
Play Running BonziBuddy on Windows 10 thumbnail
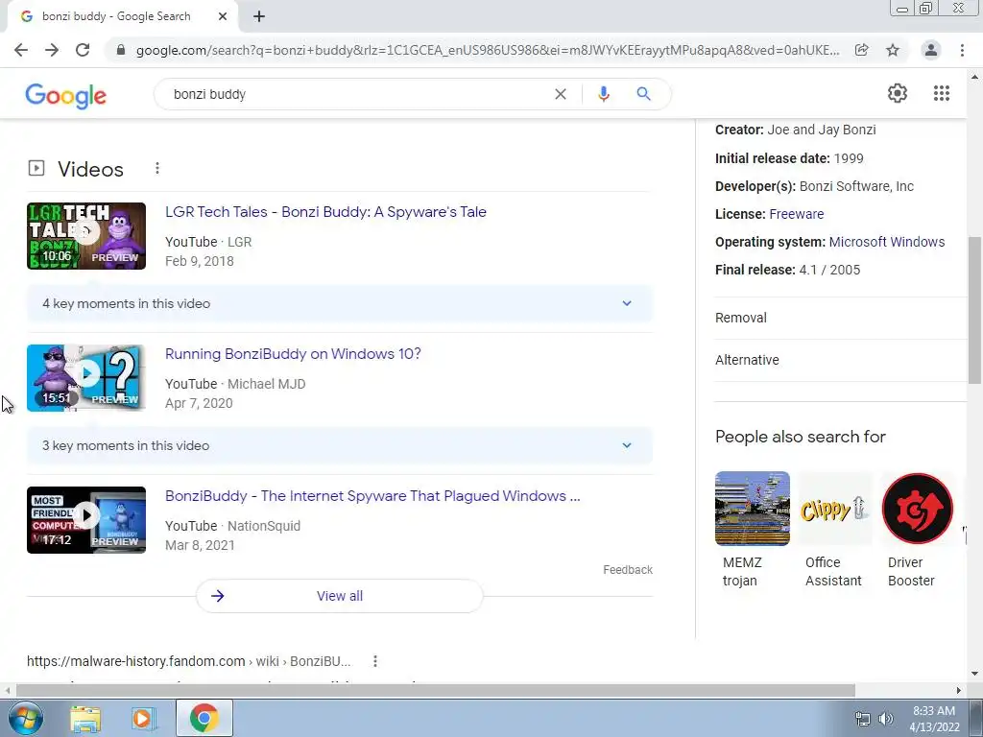coord(86,378)
